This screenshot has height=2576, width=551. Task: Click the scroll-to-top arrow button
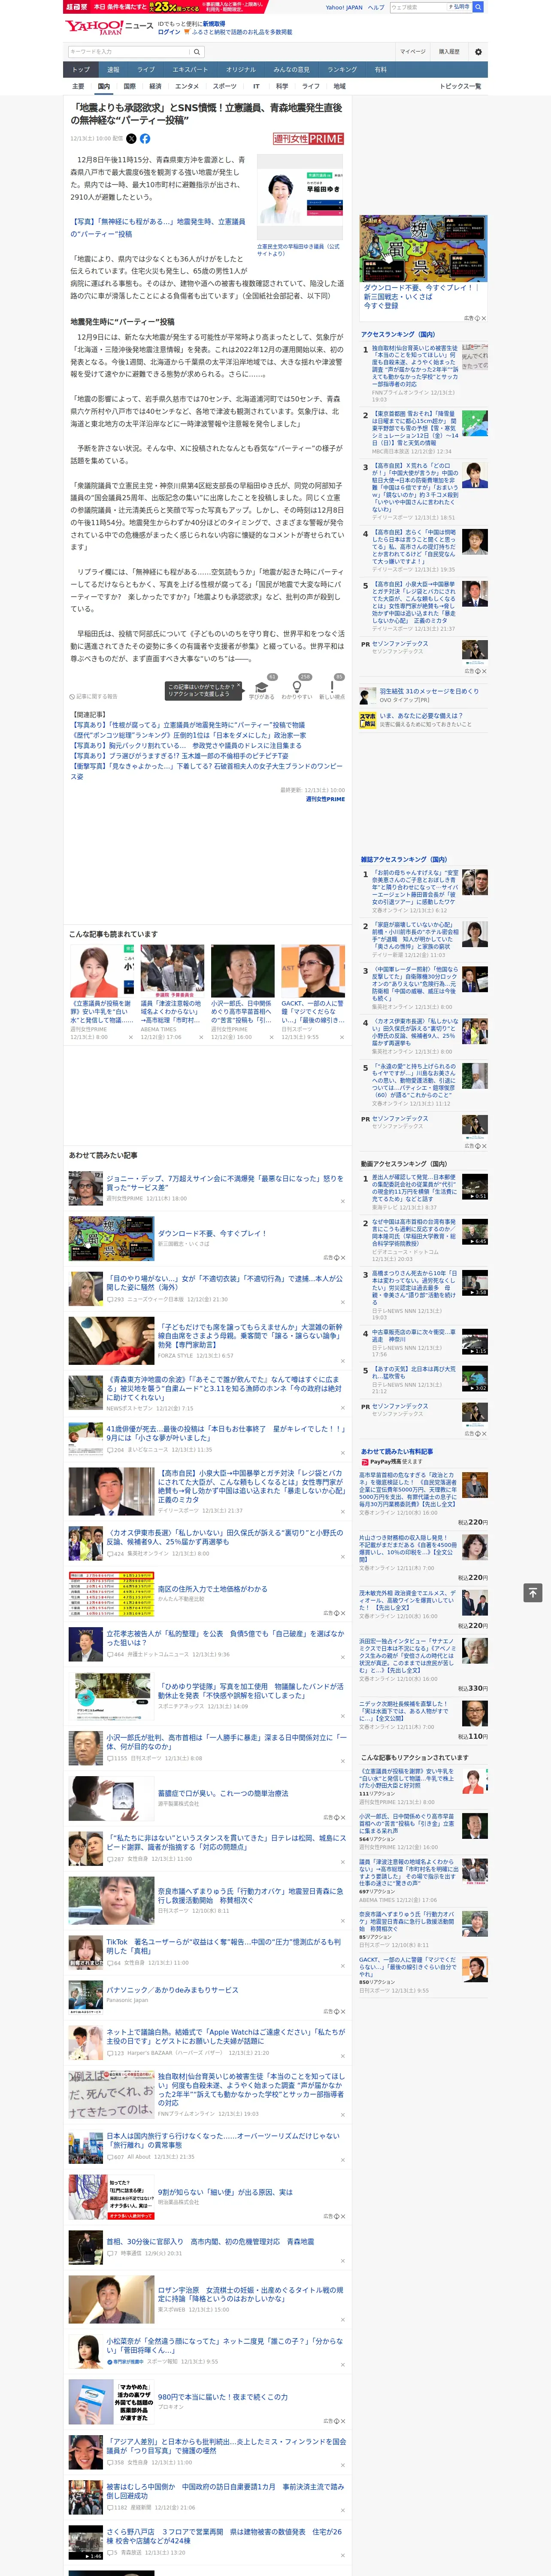pos(533,1592)
